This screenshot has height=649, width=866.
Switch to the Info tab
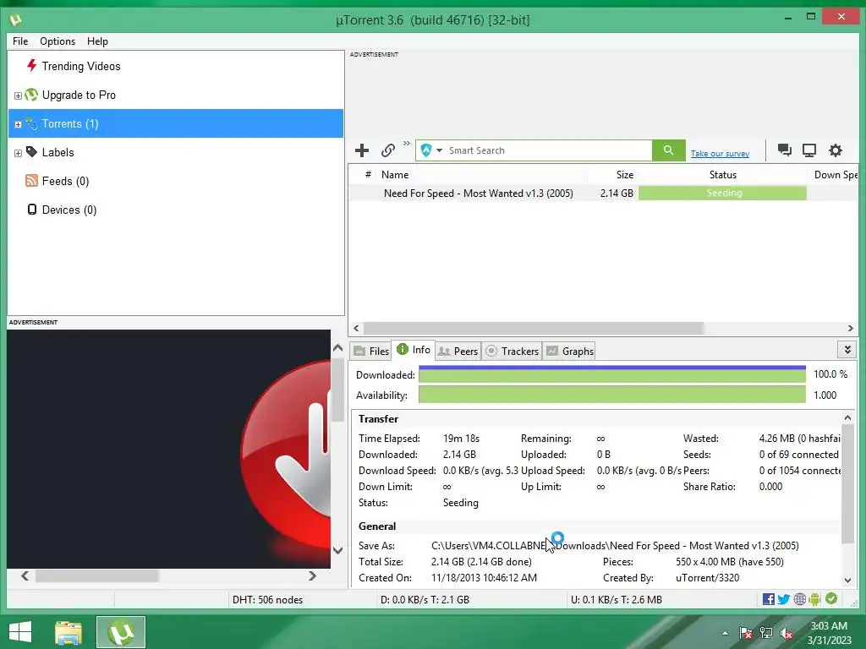pos(413,349)
